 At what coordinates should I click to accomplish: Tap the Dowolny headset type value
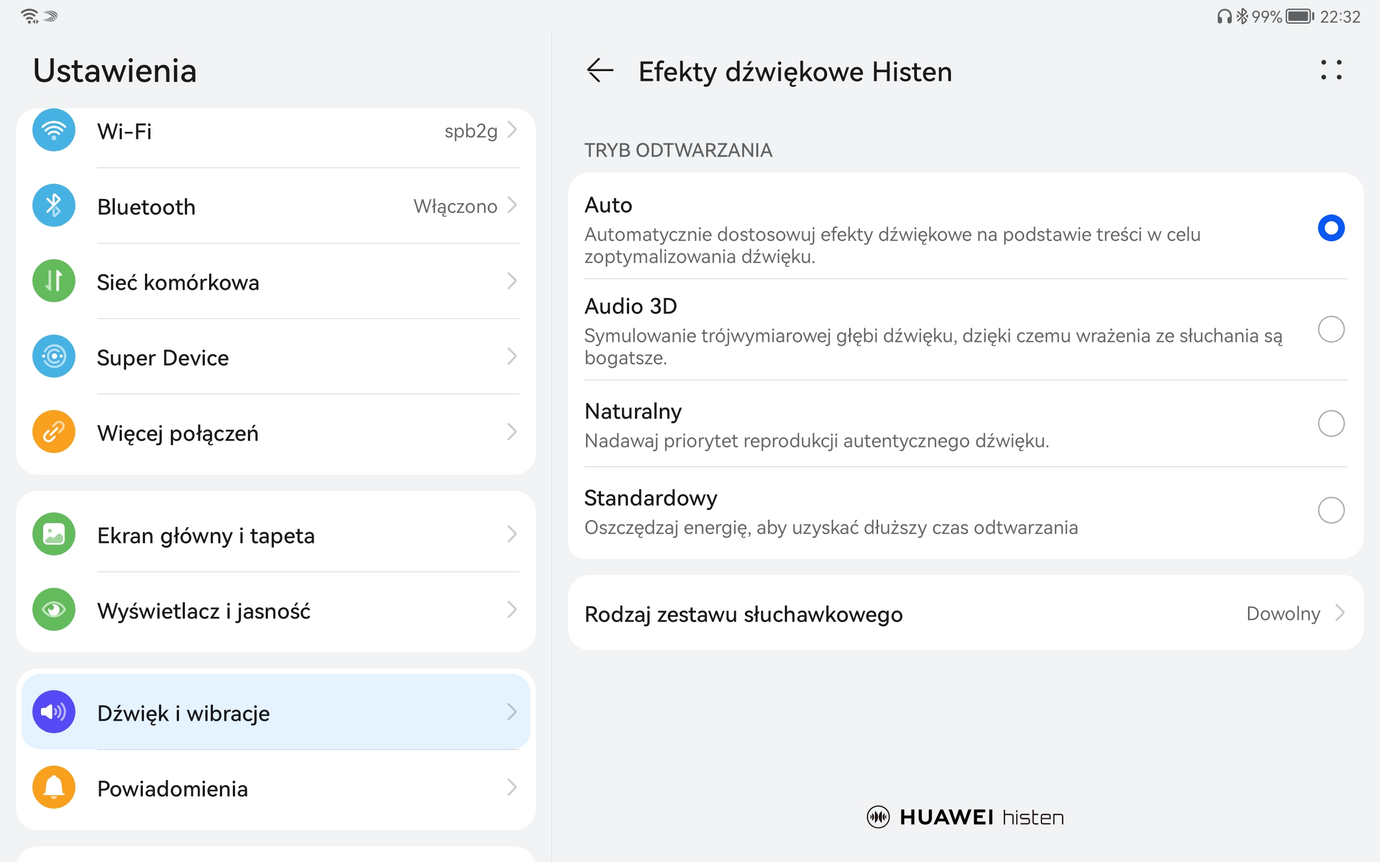(1283, 614)
